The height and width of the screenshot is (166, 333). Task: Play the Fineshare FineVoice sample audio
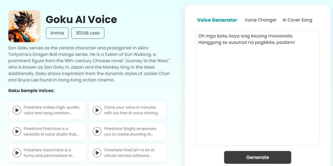[x=17, y=132]
